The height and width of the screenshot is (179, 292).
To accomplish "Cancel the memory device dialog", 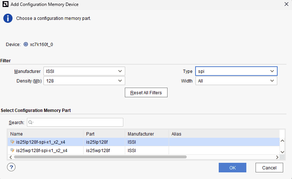I will 269,168.
